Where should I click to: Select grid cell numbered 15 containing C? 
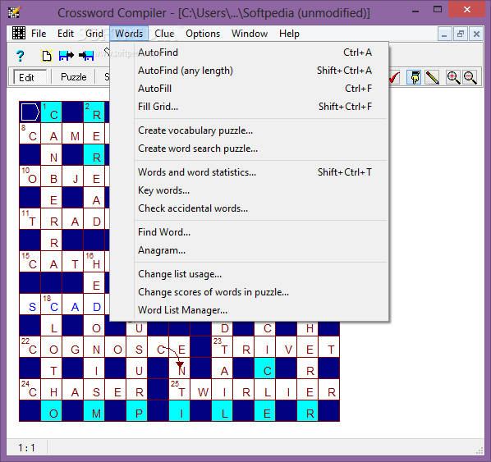point(30,262)
